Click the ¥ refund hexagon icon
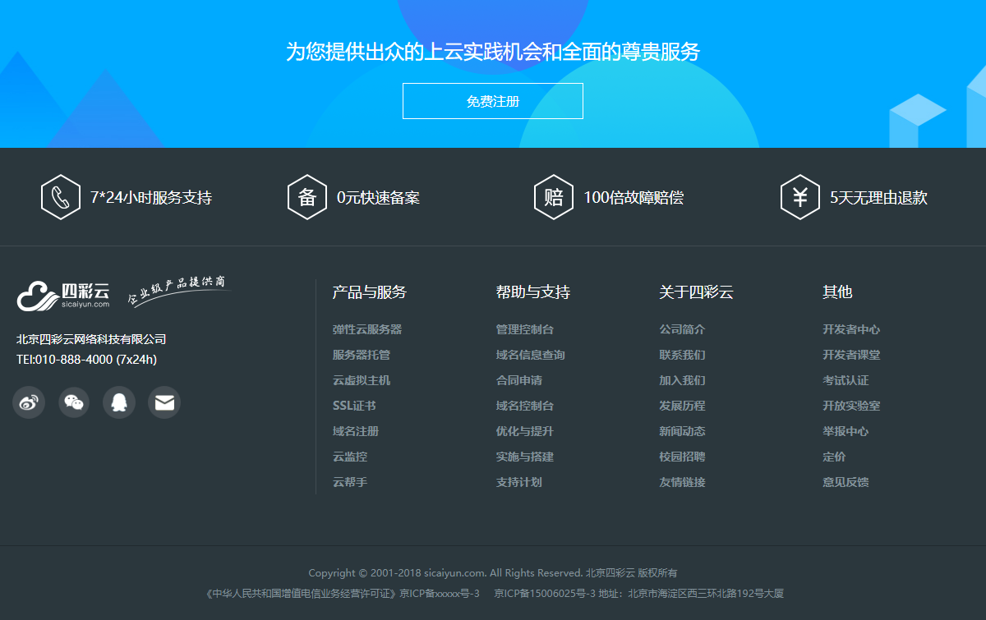This screenshot has width=986, height=620. pos(799,197)
